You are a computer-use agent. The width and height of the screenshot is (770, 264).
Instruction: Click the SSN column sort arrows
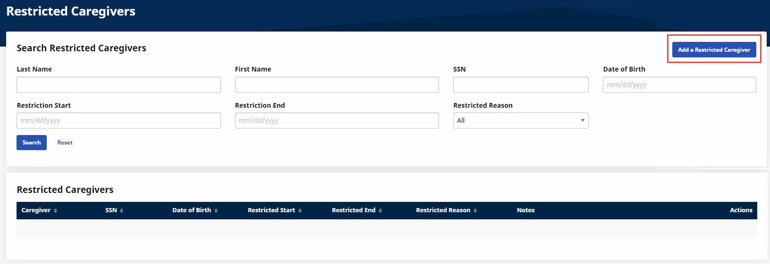121,211
